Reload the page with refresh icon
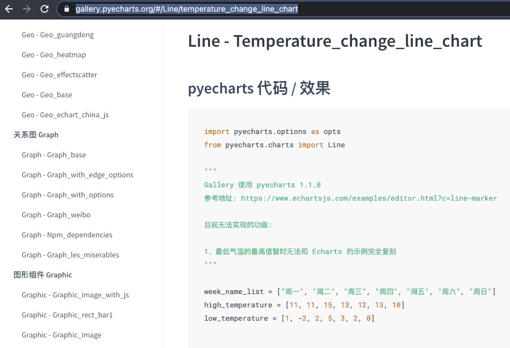 pyautogui.click(x=44, y=9)
